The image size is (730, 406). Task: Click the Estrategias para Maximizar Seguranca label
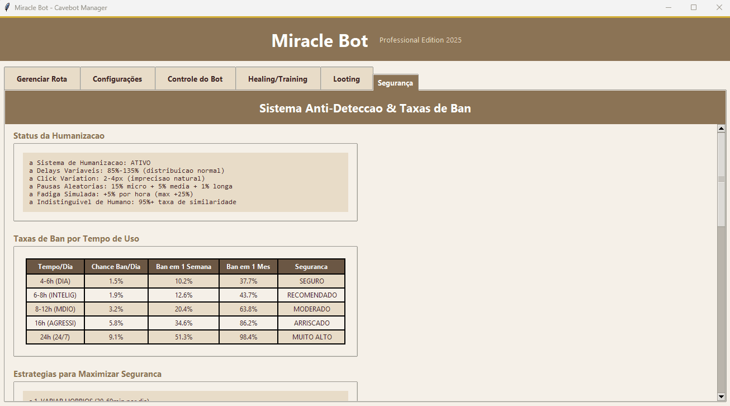[x=87, y=374]
